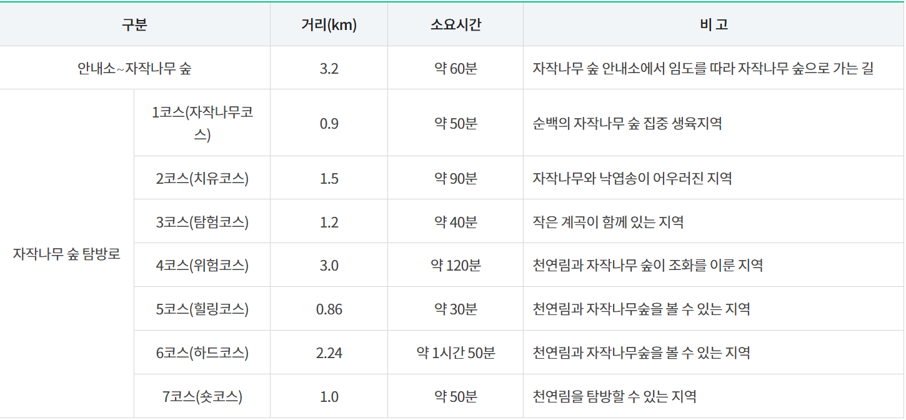Click the 4코스(위험코스) label
The height and width of the screenshot is (420, 906).
tap(201, 264)
